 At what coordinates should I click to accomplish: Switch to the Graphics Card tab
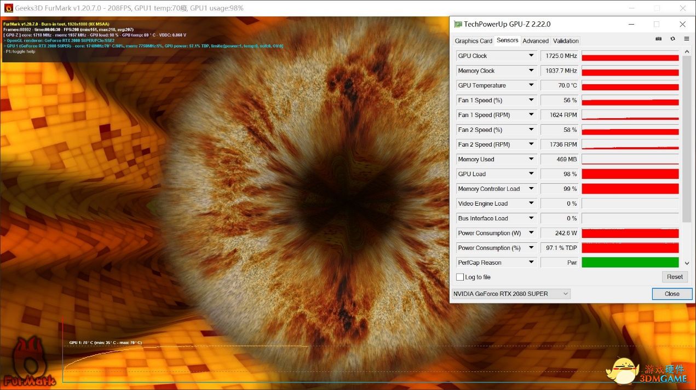tap(474, 41)
